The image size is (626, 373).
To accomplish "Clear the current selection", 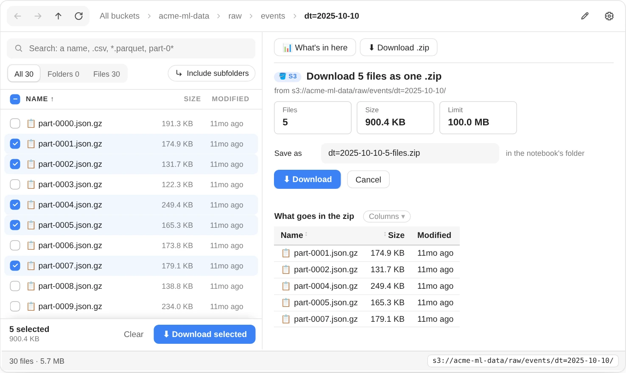I will (x=134, y=334).
